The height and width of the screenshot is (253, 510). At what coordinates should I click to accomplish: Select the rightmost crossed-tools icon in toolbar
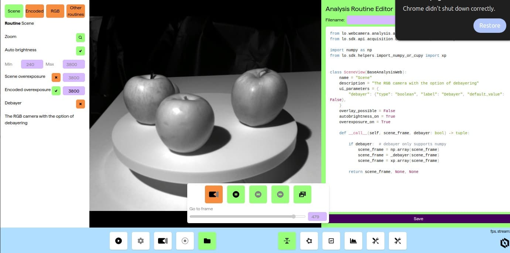[x=397, y=240]
